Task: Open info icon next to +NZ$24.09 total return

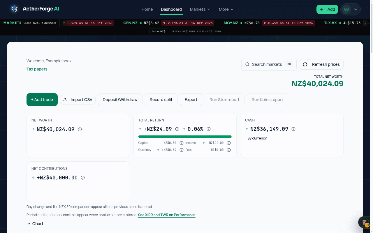Action: (177, 129)
